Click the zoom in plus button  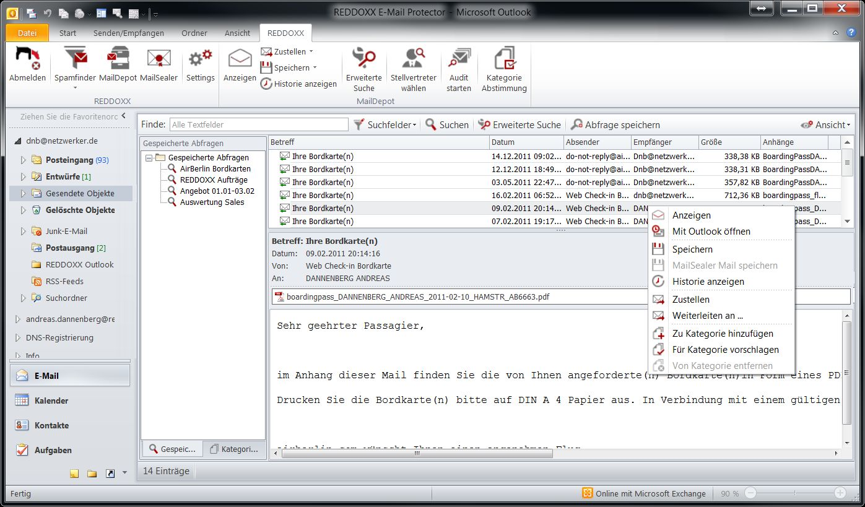pyautogui.click(x=840, y=493)
